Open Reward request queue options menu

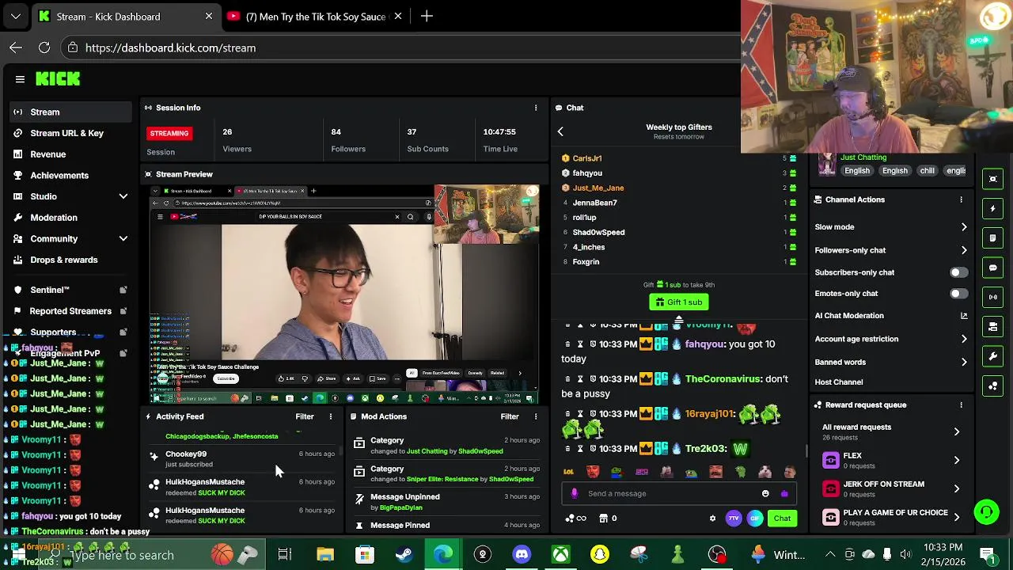tap(961, 405)
